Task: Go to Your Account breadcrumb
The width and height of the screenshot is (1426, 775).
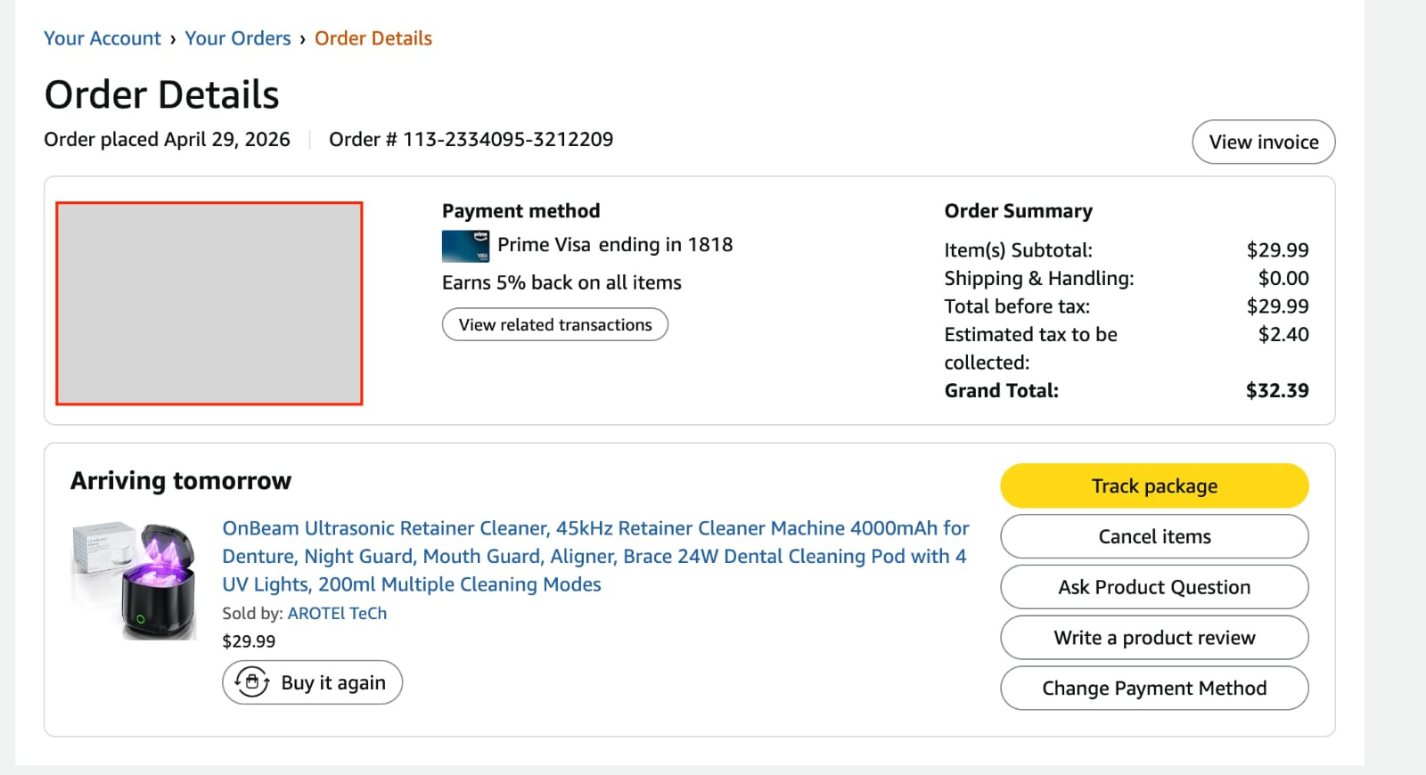Action: pos(102,38)
